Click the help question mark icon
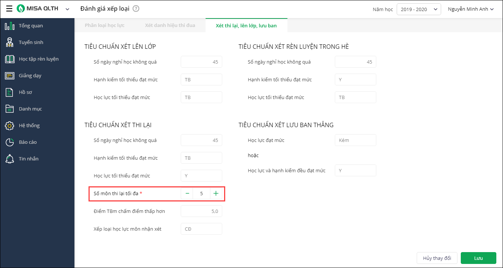Screen dimensions: 503x268 (136, 9)
